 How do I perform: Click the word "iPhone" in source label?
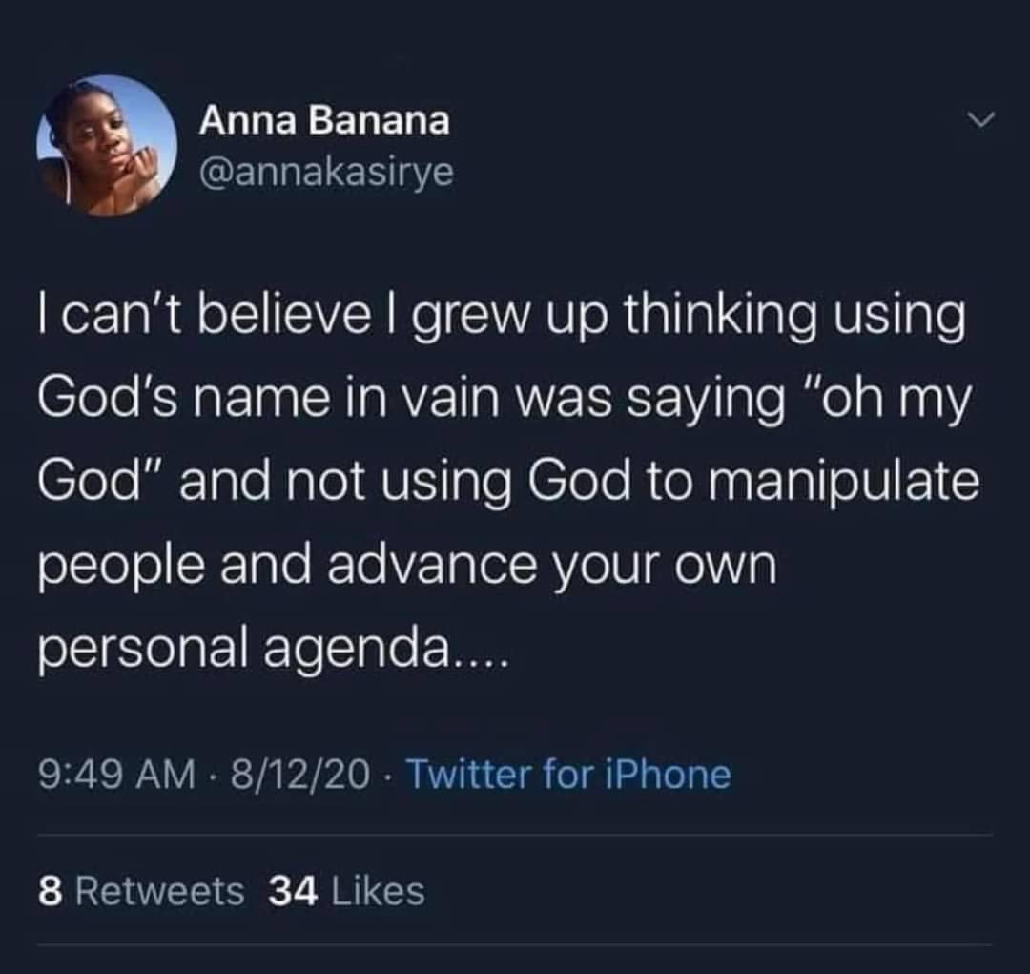click(666, 775)
